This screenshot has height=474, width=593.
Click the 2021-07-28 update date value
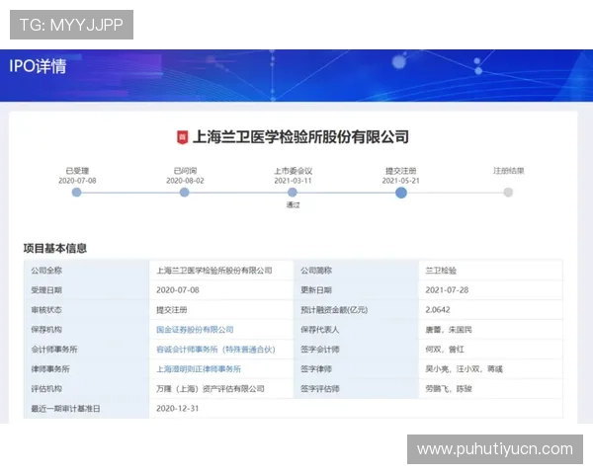[x=447, y=290]
